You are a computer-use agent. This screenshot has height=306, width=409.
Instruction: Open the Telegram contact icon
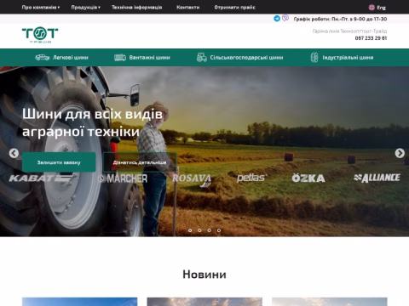pyautogui.click(x=277, y=19)
